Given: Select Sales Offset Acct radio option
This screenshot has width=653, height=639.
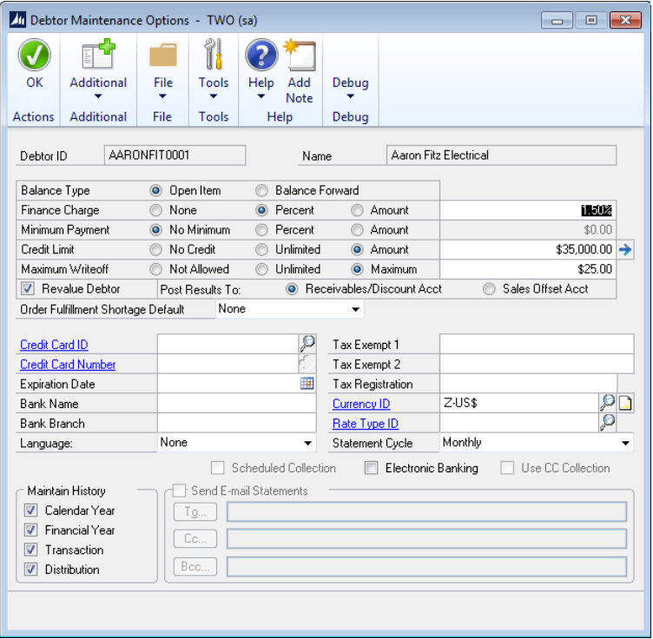Looking at the screenshot, I should click(x=490, y=289).
